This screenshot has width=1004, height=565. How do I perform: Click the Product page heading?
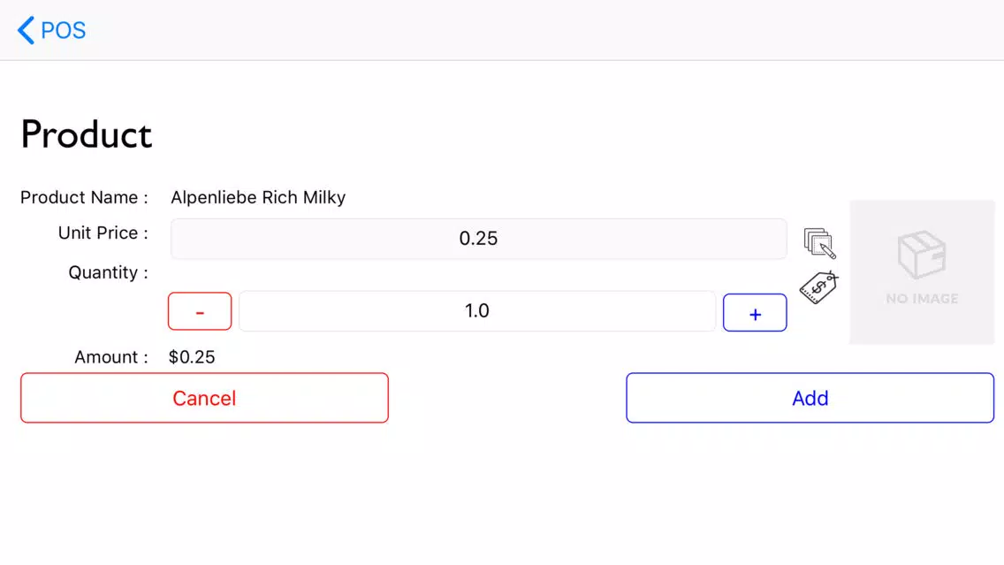(x=87, y=134)
